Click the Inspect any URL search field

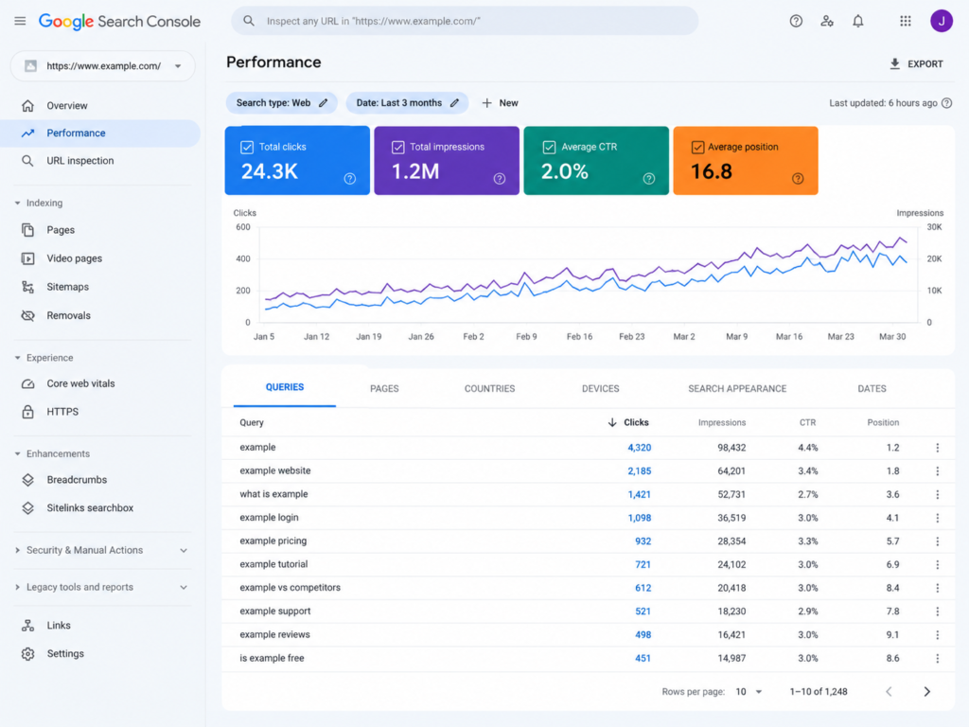pos(465,21)
